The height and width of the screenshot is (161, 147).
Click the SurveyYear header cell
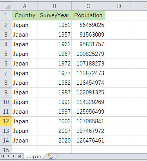click(x=54, y=15)
